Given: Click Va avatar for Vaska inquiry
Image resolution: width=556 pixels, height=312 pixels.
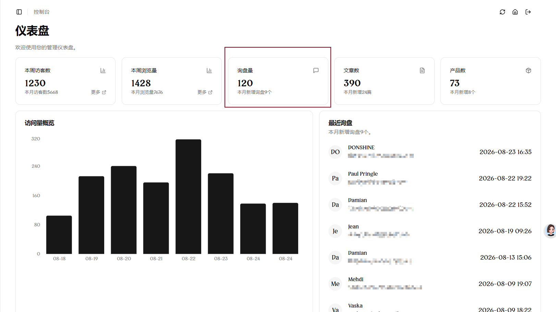Looking at the screenshot, I should (335, 308).
